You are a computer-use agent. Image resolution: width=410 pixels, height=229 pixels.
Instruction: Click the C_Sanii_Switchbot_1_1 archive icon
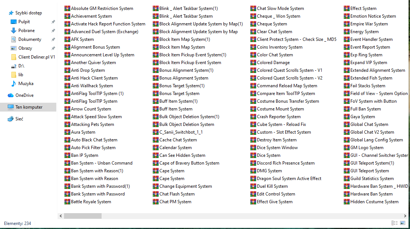pos(155,132)
